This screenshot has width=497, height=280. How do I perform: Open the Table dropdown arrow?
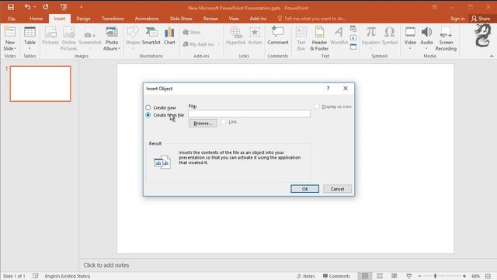pyautogui.click(x=30, y=48)
